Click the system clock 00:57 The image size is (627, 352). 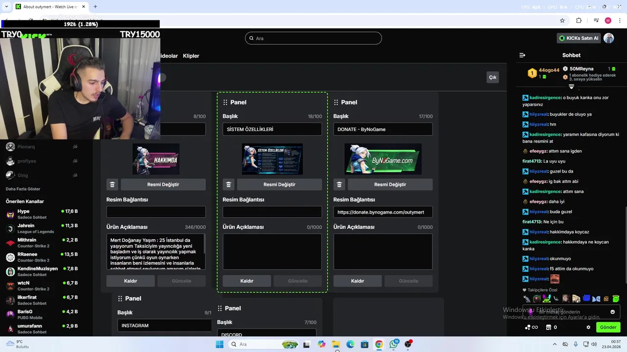[616, 341]
